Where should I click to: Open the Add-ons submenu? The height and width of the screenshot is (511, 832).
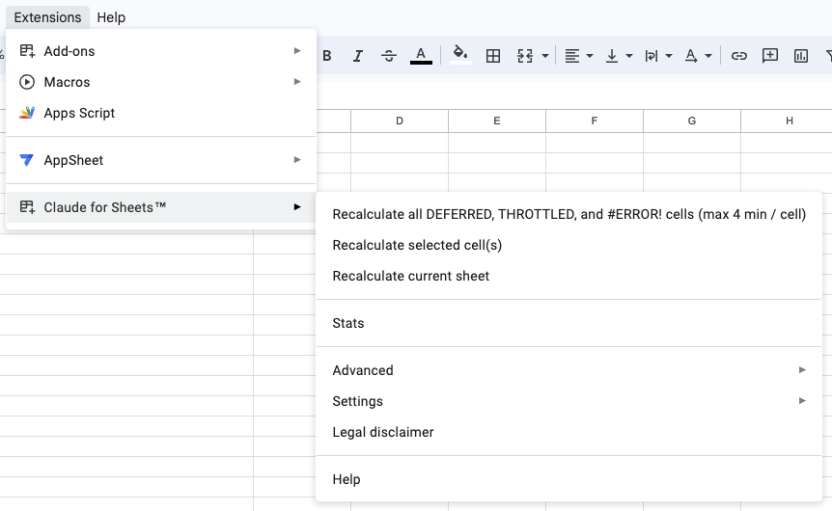(161, 51)
